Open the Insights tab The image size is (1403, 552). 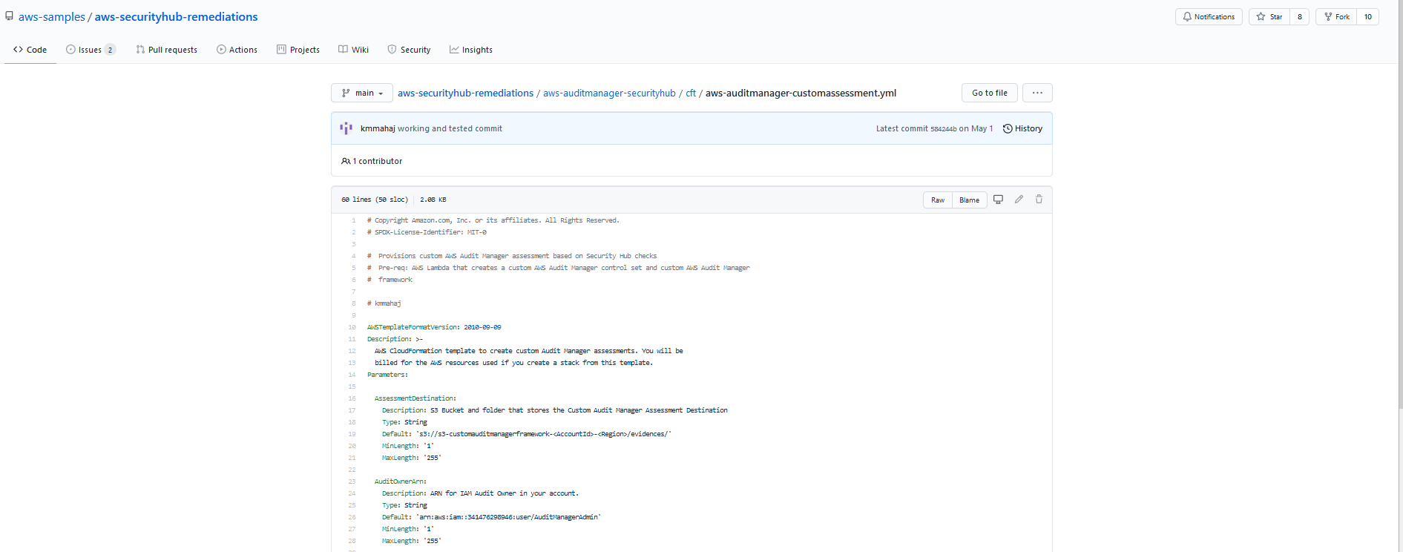(471, 50)
